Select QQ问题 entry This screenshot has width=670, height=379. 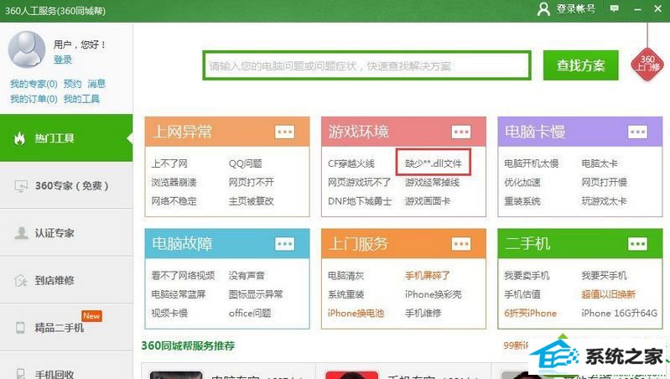click(245, 164)
